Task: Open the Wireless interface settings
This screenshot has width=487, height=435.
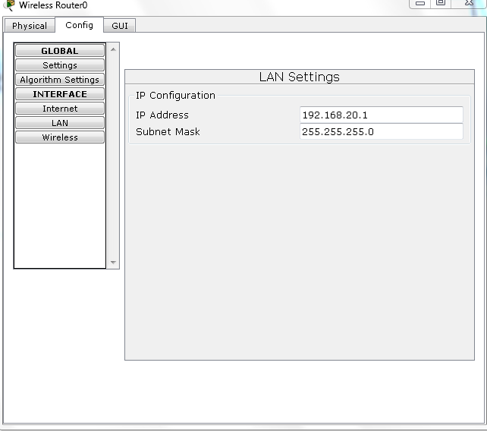Action: [60, 137]
